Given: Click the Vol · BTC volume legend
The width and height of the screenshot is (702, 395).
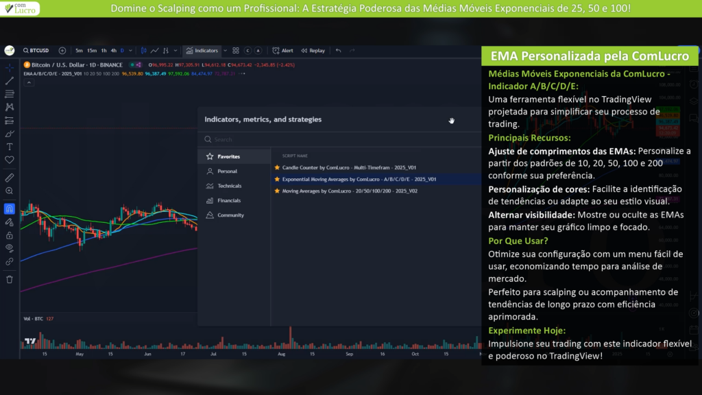Looking at the screenshot, I should pos(38,319).
